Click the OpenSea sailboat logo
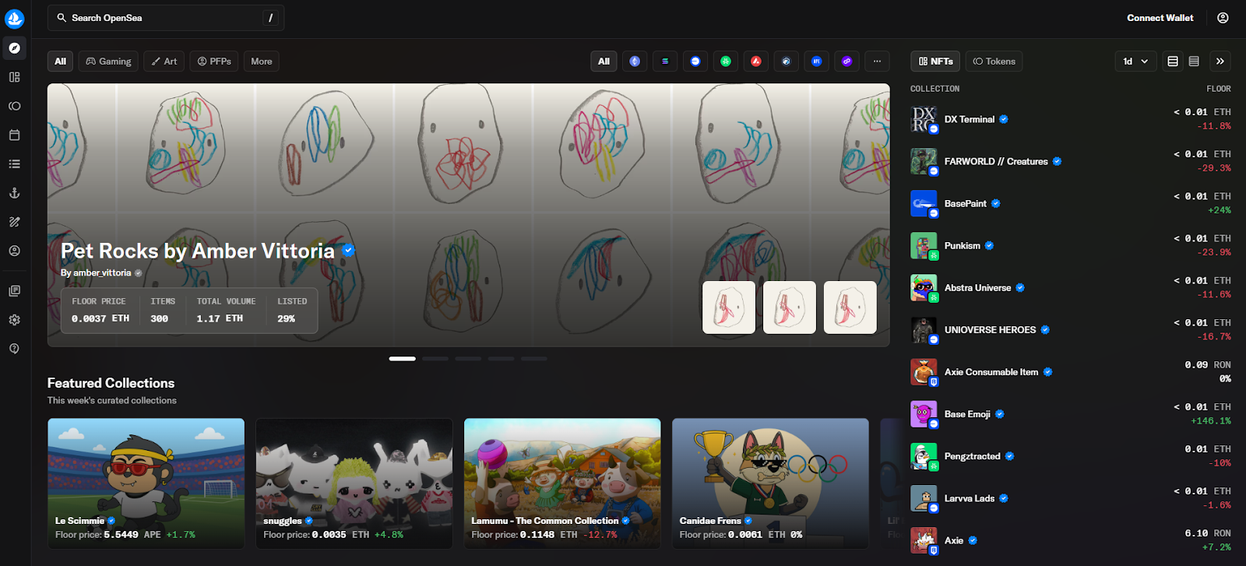This screenshot has width=1246, height=566. click(14, 18)
